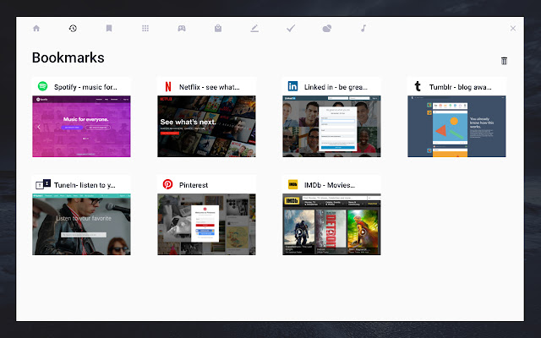
Task: Open the Tumblr bookmark preview
Action: 456,126
